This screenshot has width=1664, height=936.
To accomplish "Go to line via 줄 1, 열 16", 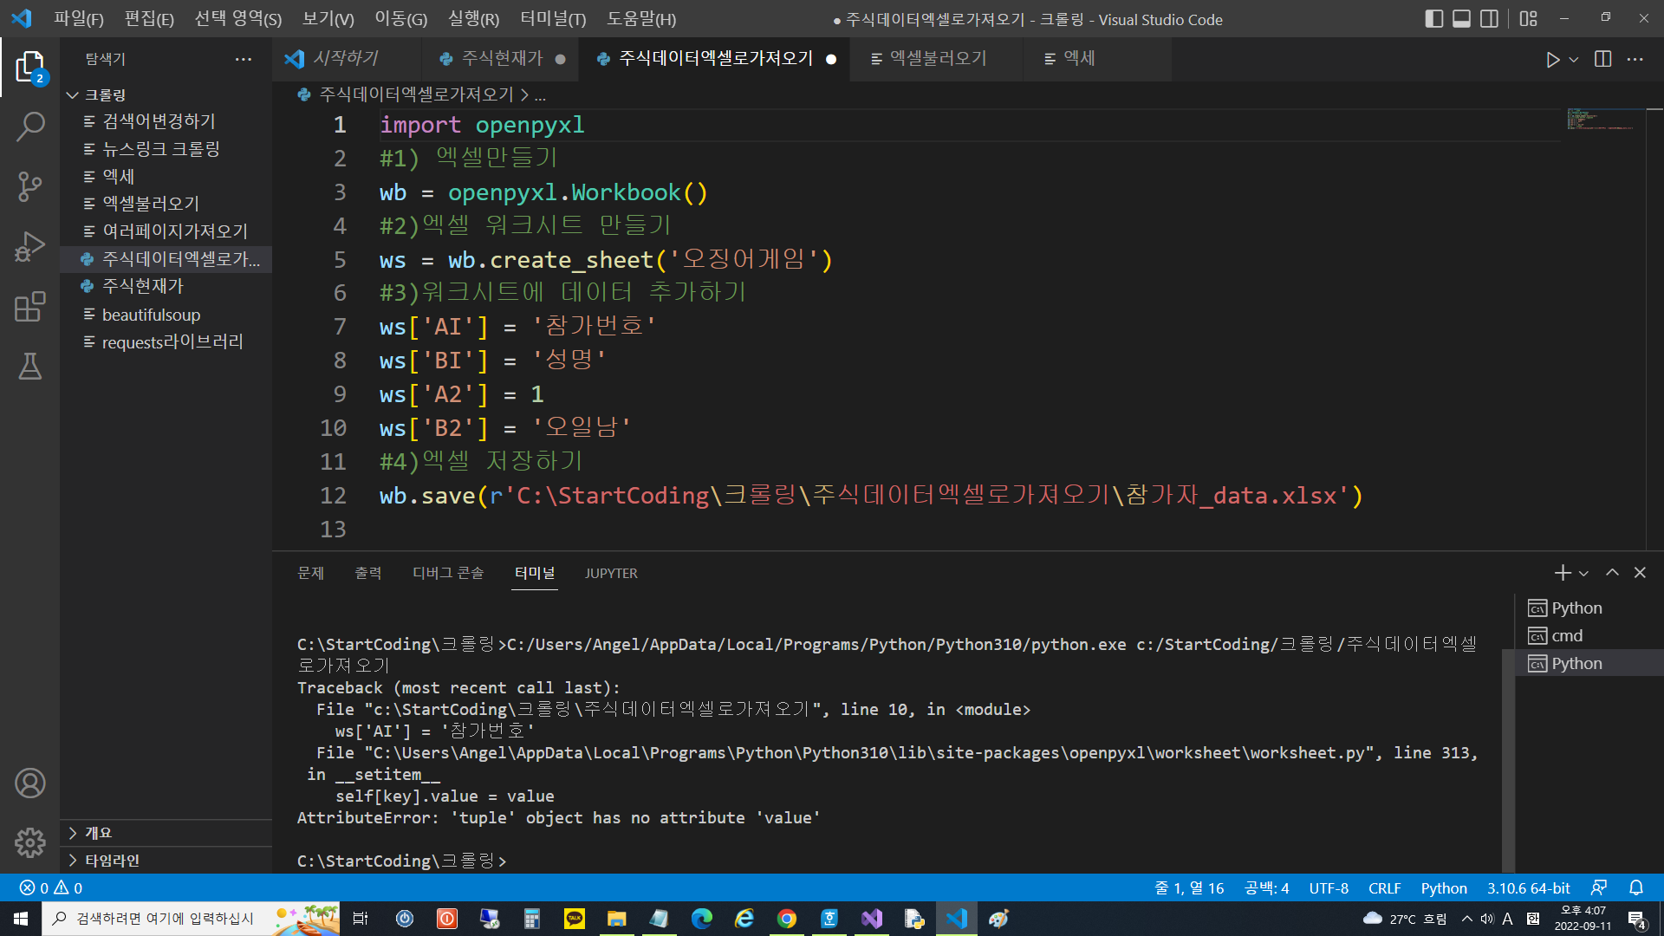I will pos(1189,888).
